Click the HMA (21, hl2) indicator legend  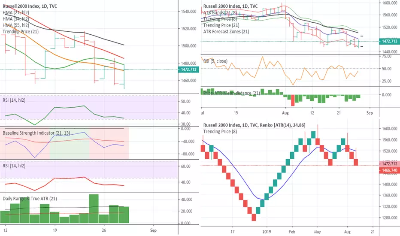[x=16, y=12]
